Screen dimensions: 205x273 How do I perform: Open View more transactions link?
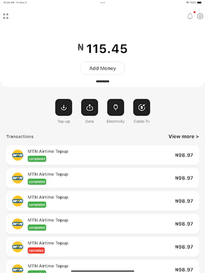(184, 136)
